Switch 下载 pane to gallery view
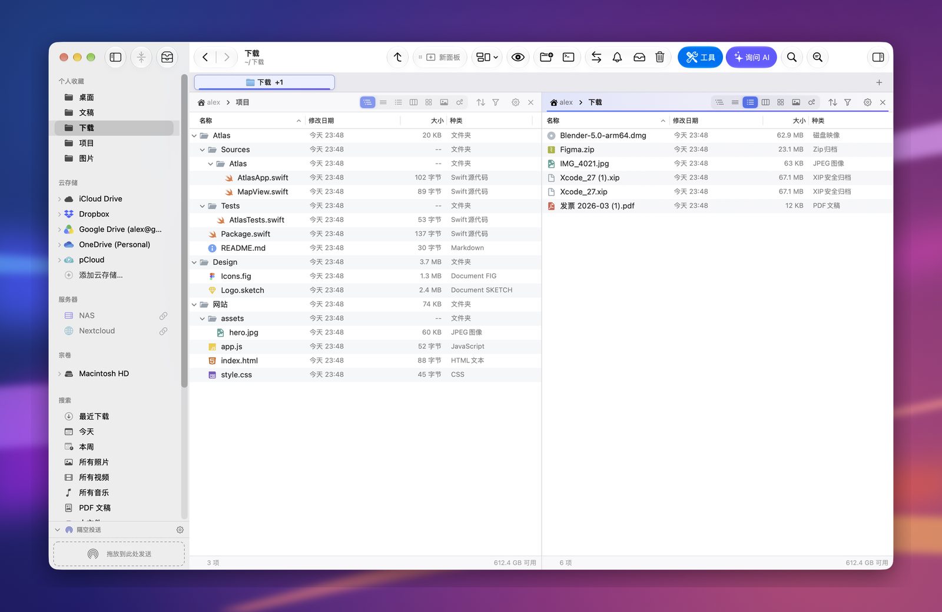Image resolution: width=942 pixels, height=612 pixels. click(796, 102)
